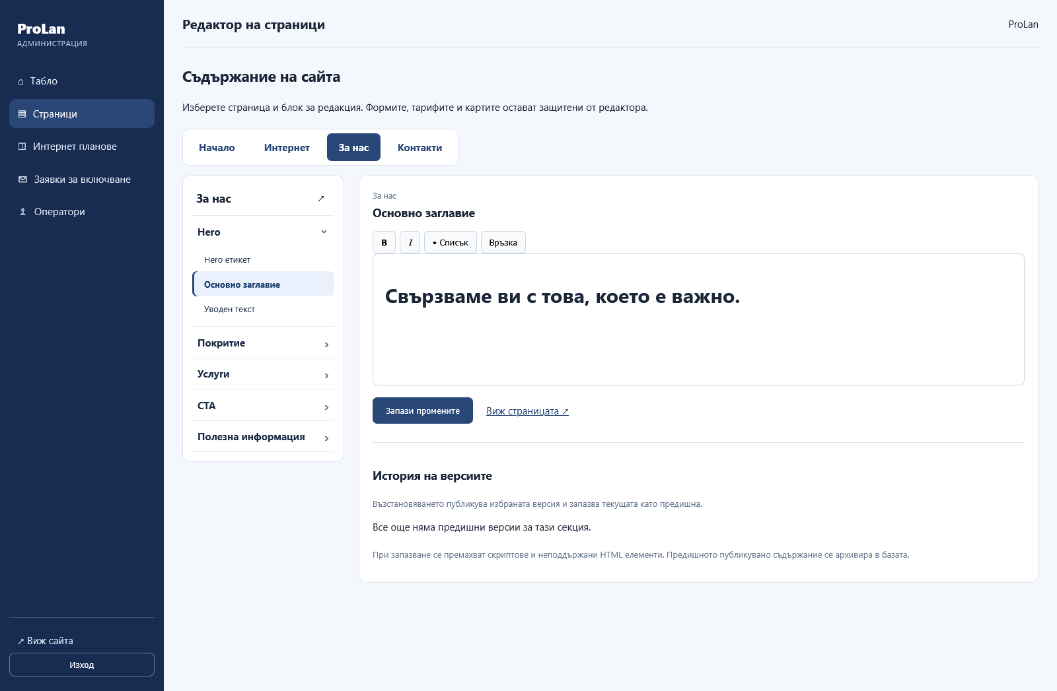Open Оператори in the sidebar
The width and height of the screenshot is (1057, 691).
tap(82, 212)
